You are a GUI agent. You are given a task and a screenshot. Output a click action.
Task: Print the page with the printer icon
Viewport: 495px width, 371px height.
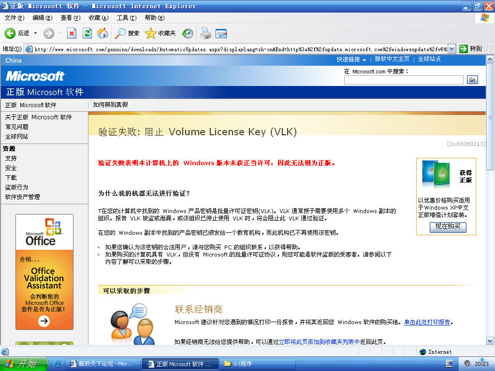click(x=206, y=33)
